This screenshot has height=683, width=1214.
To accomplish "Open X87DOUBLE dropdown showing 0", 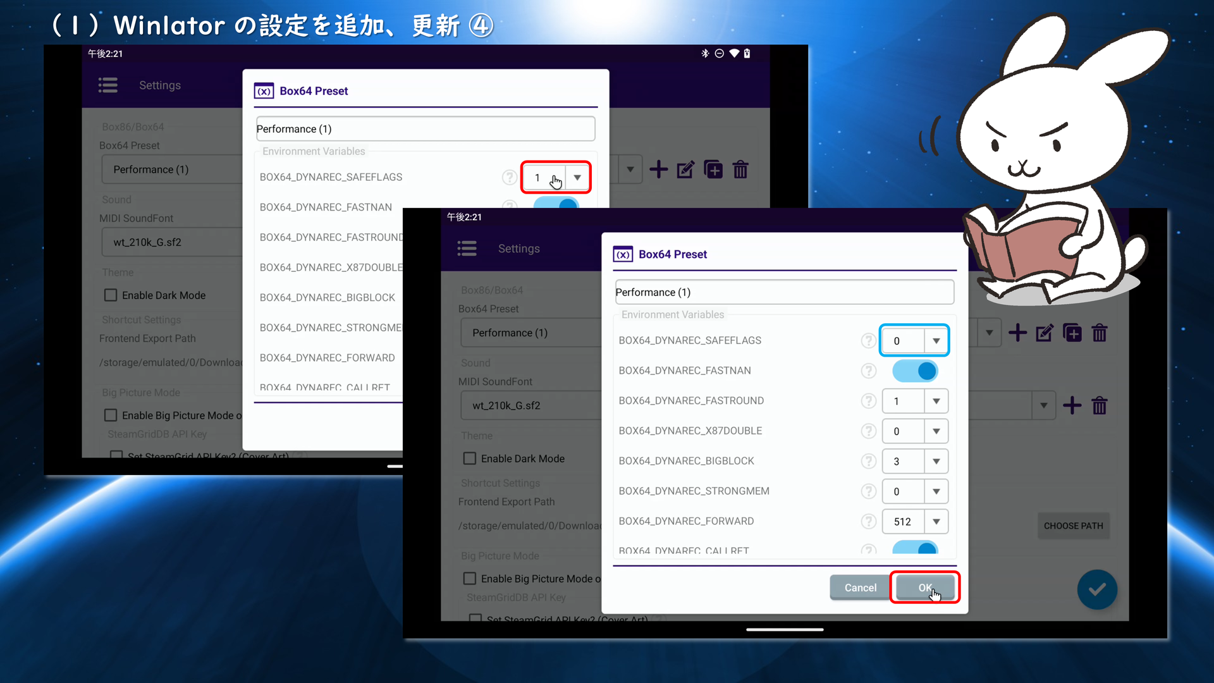I will click(x=914, y=431).
